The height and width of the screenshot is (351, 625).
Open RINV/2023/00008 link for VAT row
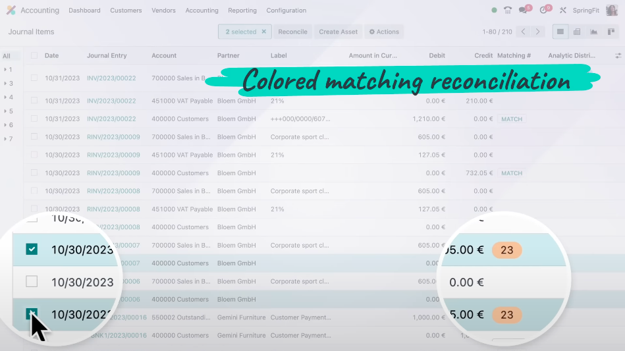pyautogui.click(x=113, y=209)
